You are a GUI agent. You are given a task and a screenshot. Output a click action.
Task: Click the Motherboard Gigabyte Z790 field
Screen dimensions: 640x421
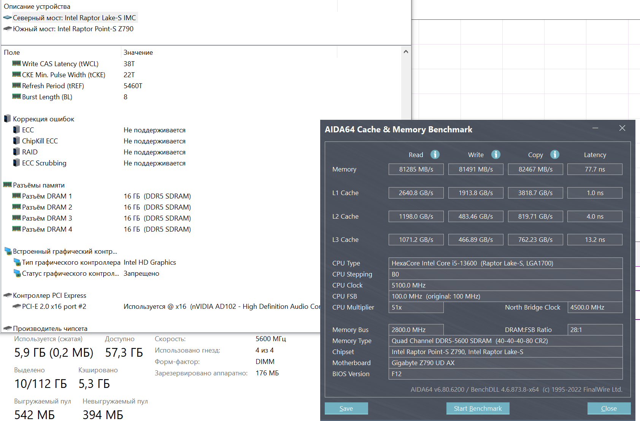coord(505,363)
